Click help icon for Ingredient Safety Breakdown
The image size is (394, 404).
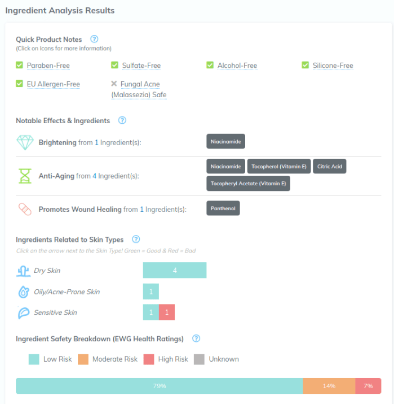point(196,339)
